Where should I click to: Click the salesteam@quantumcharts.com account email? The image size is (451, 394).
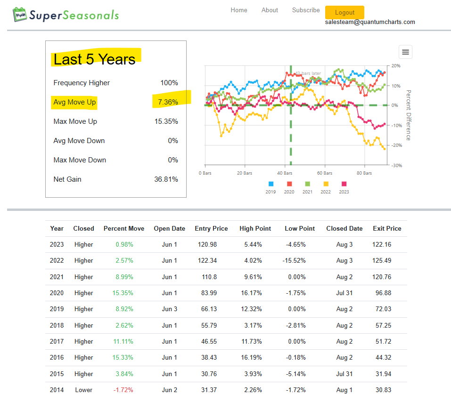pos(370,22)
